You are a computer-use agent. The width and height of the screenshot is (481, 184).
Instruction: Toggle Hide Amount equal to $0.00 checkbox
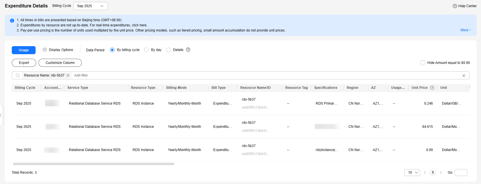tap(423, 63)
